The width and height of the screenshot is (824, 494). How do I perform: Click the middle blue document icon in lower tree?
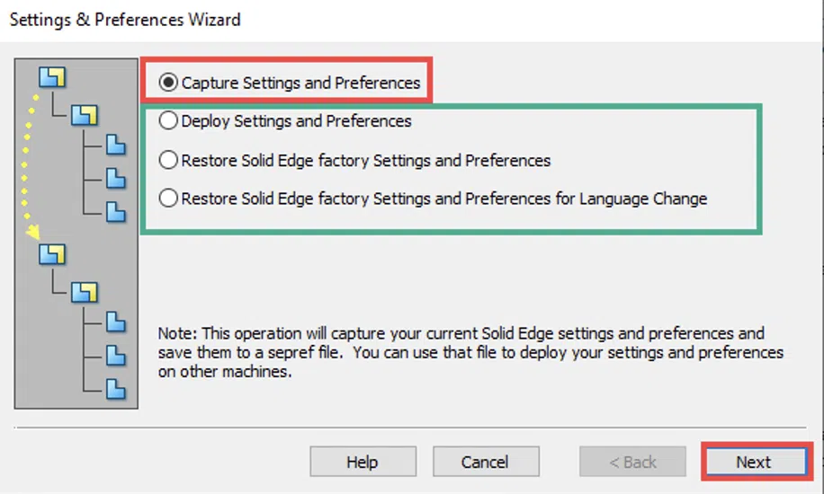click(116, 356)
